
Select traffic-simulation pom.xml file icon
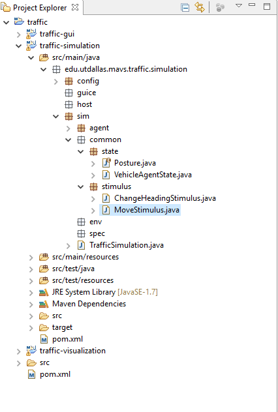(44, 339)
